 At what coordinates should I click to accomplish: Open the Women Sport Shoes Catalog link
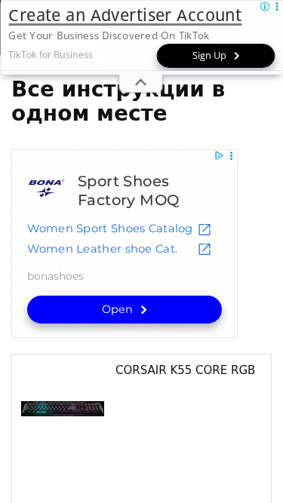[x=109, y=228]
